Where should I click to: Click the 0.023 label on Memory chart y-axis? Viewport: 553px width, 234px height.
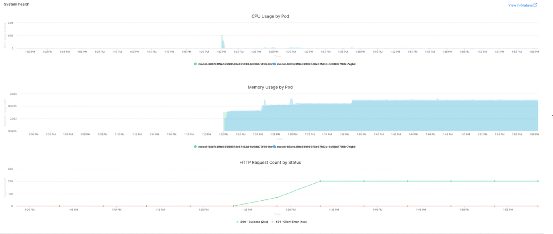[x=13, y=119]
